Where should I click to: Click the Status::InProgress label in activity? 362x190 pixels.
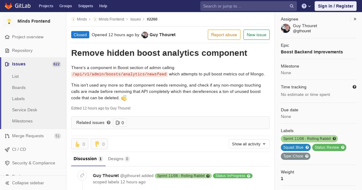(233, 176)
